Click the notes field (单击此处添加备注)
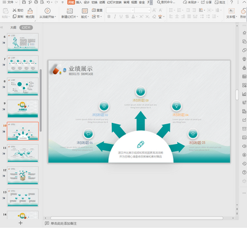 point(64,223)
